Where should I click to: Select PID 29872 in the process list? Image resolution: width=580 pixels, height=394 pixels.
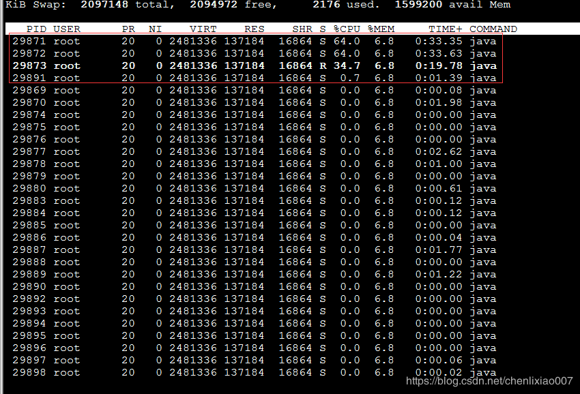pos(29,53)
